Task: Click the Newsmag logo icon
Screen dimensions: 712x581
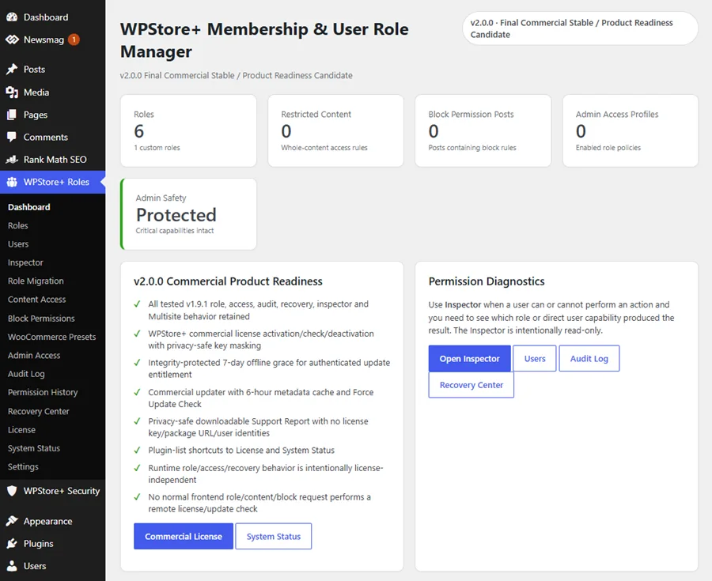Action: pos(12,40)
